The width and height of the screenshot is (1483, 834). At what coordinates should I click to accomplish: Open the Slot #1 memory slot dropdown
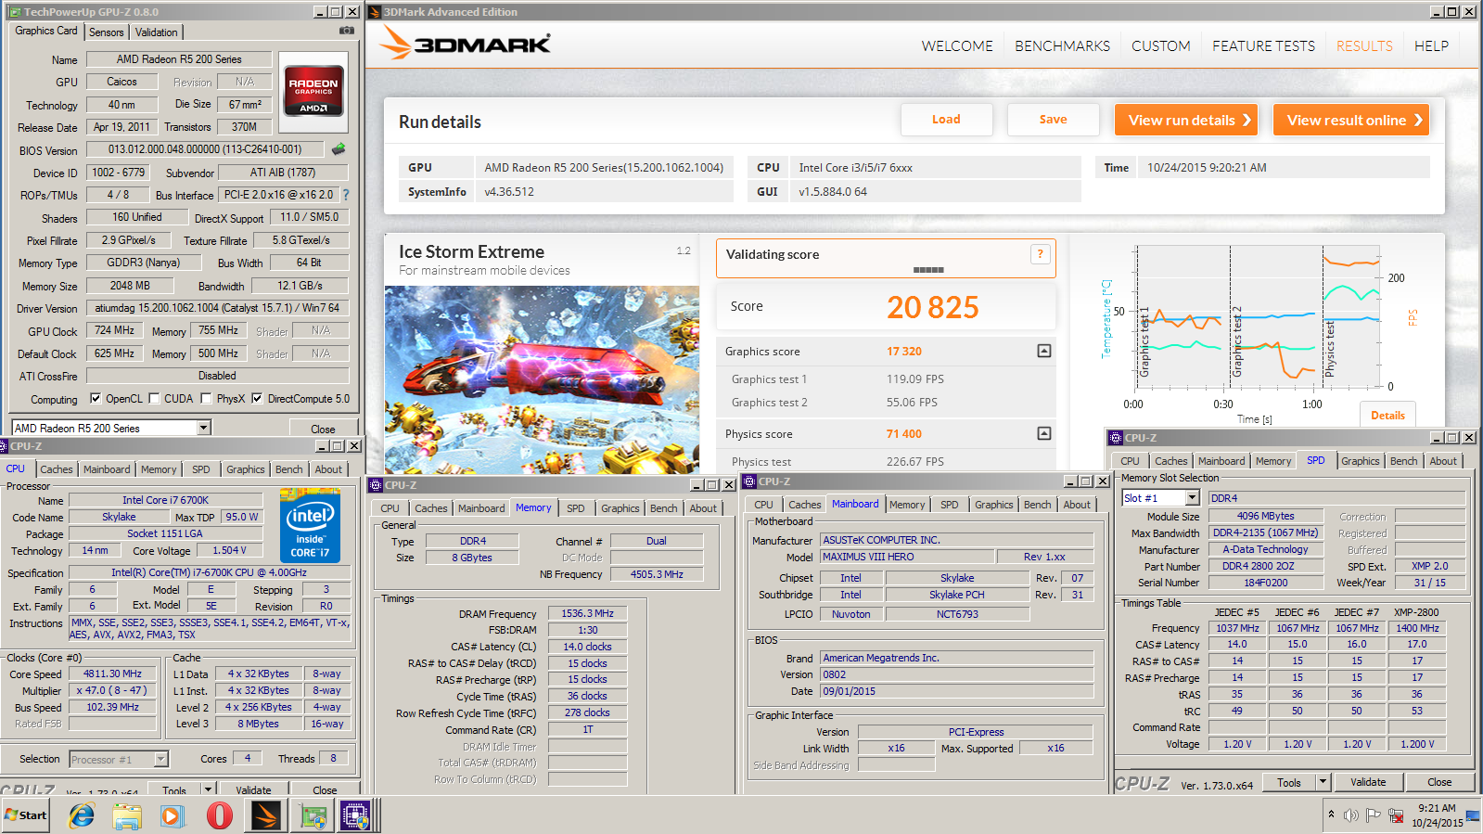click(x=1193, y=498)
